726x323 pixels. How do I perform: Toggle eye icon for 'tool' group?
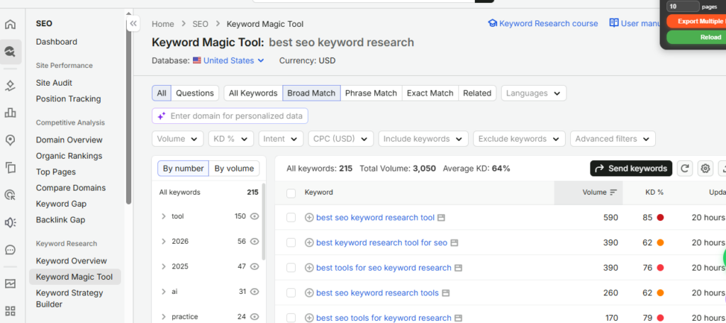255,216
